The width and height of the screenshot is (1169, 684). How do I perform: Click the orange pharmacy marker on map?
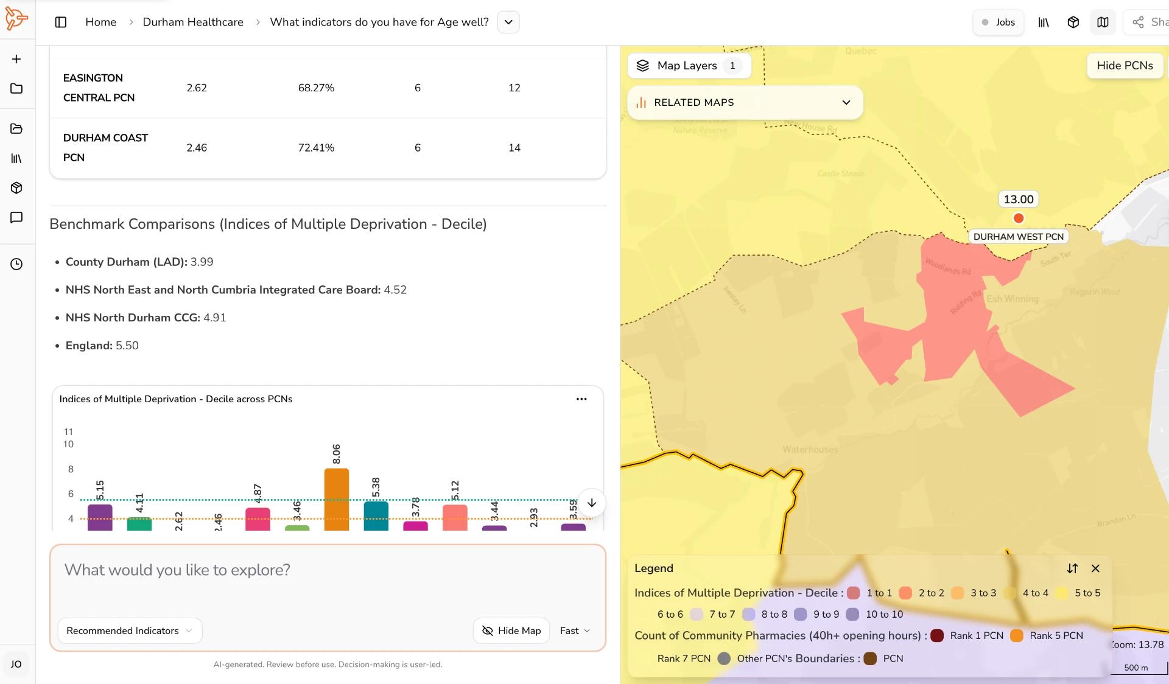click(x=1018, y=218)
